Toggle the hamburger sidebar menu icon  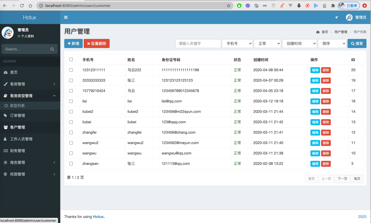point(66,18)
